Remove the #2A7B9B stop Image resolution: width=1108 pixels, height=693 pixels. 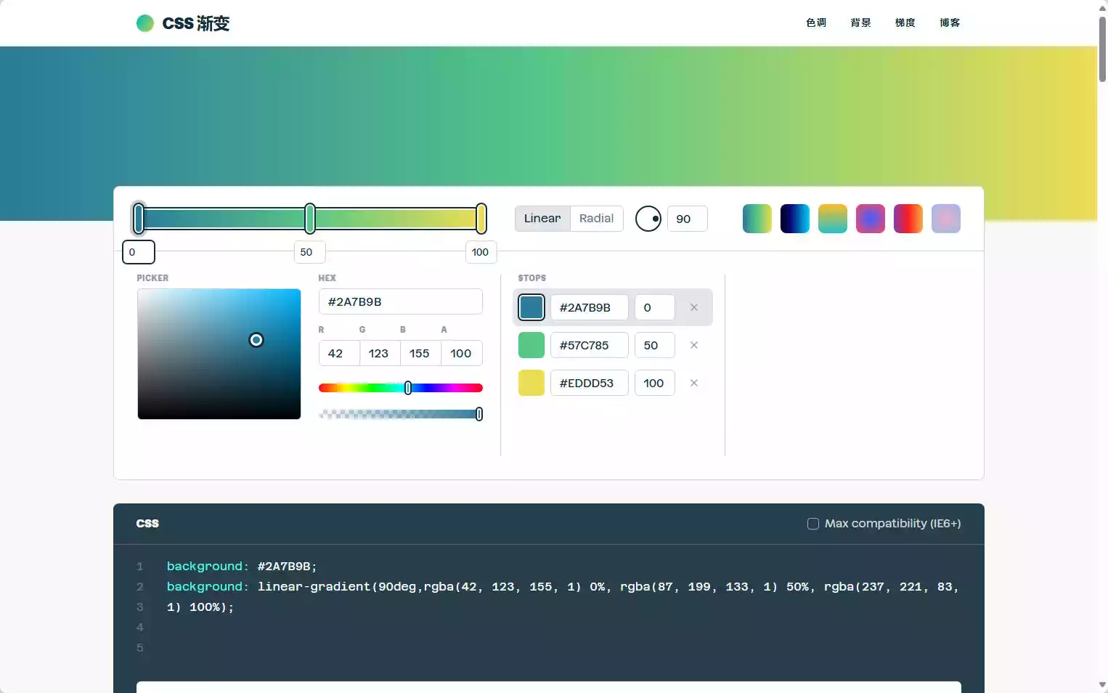(x=694, y=307)
